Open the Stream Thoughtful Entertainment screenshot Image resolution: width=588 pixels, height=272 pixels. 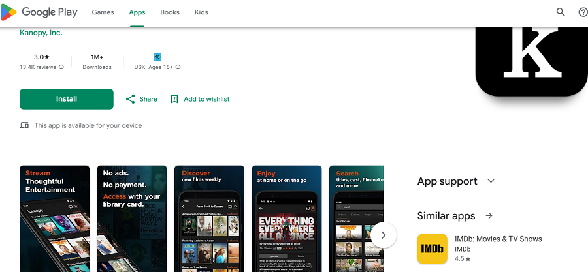pos(55,219)
